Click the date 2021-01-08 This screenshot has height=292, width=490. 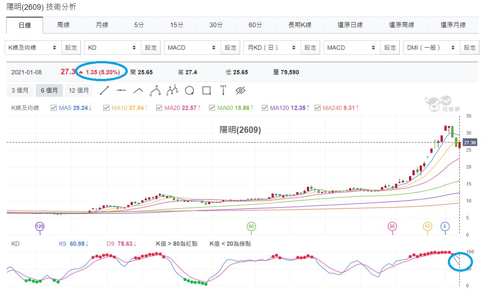click(26, 72)
